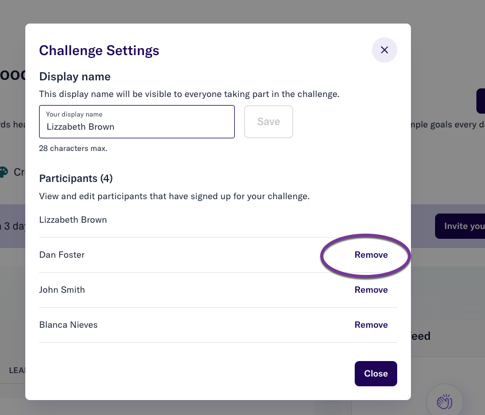Select the John Smith participant name
Image resolution: width=485 pixels, height=415 pixels.
pos(62,289)
